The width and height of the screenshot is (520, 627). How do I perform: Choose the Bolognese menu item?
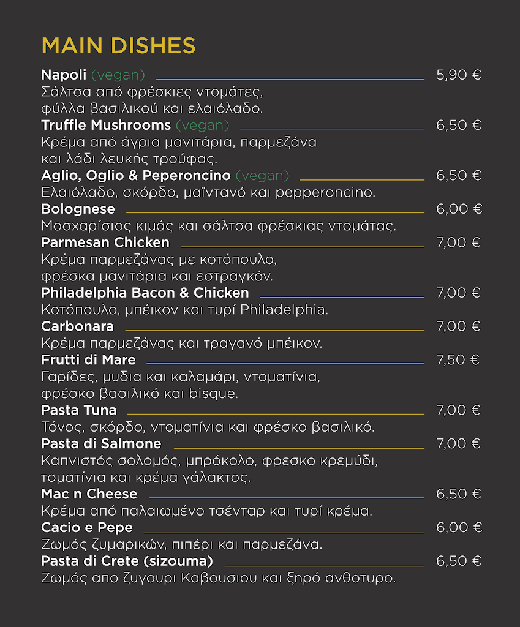point(78,209)
